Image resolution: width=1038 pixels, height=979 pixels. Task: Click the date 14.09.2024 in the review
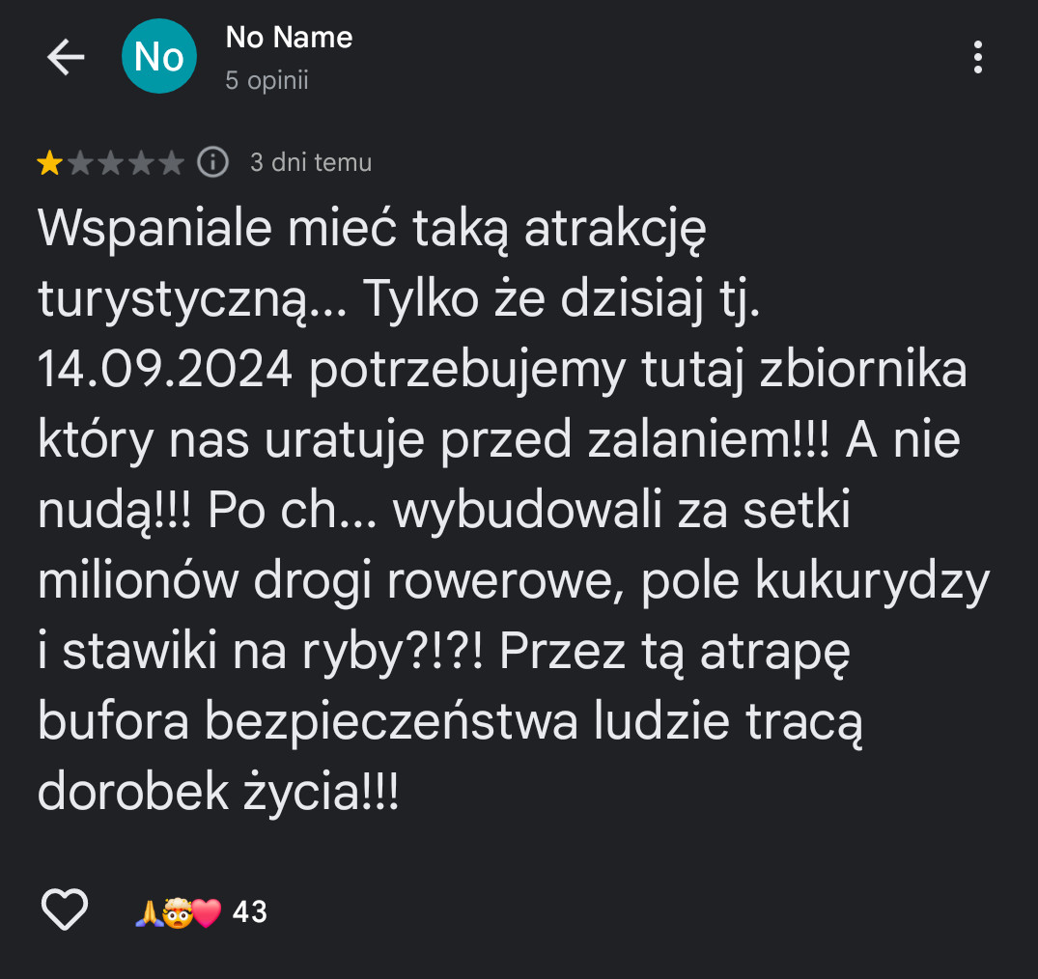tap(165, 372)
